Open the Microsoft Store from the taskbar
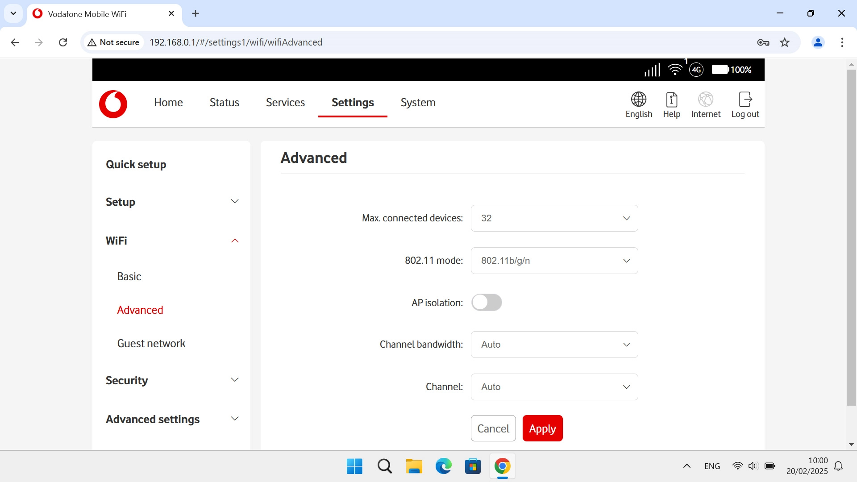 (473, 465)
